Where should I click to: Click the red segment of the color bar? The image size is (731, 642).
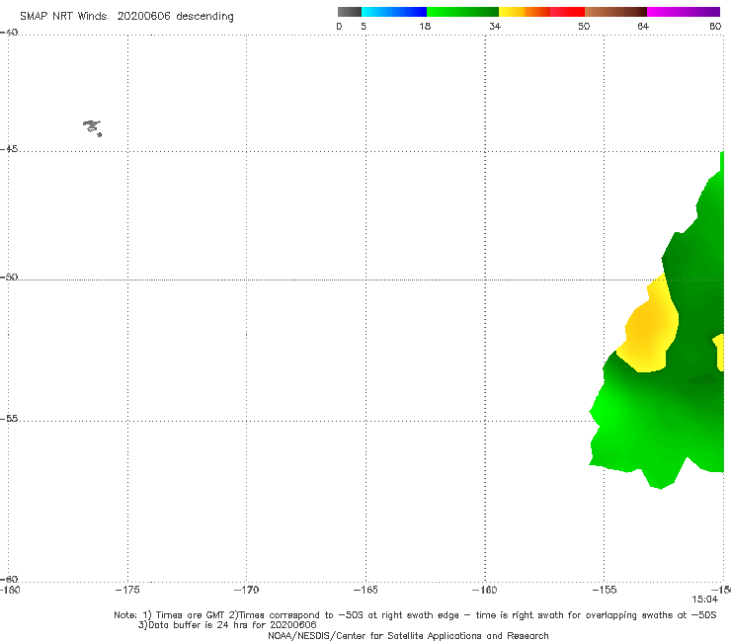click(x=567, y=12)
